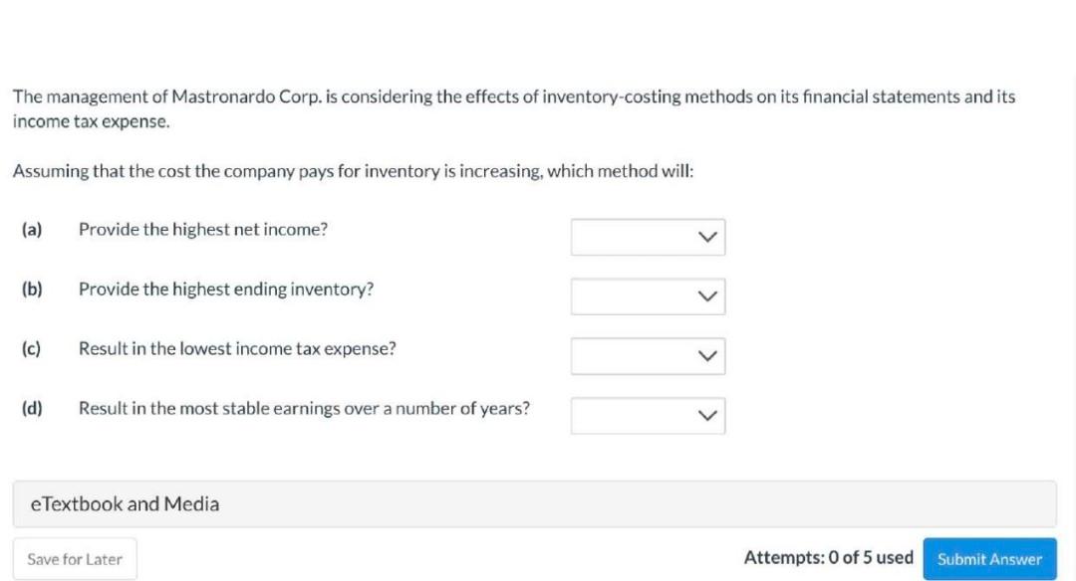Click the question (b) label
This screenshot has width=1076, height=581.
coord(32,289)
